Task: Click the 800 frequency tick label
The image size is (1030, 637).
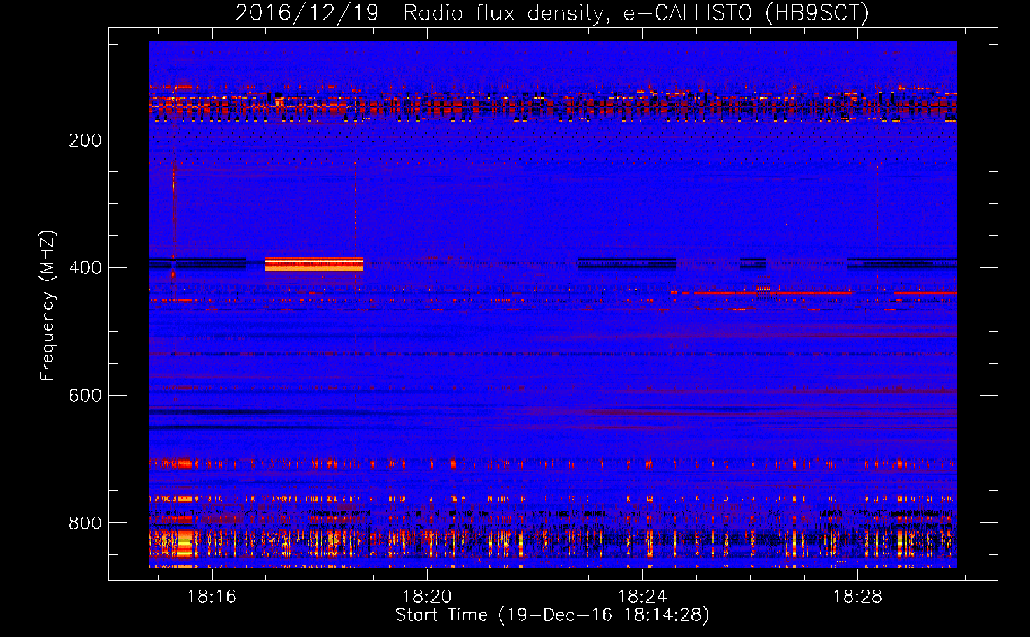Action: 85,523
